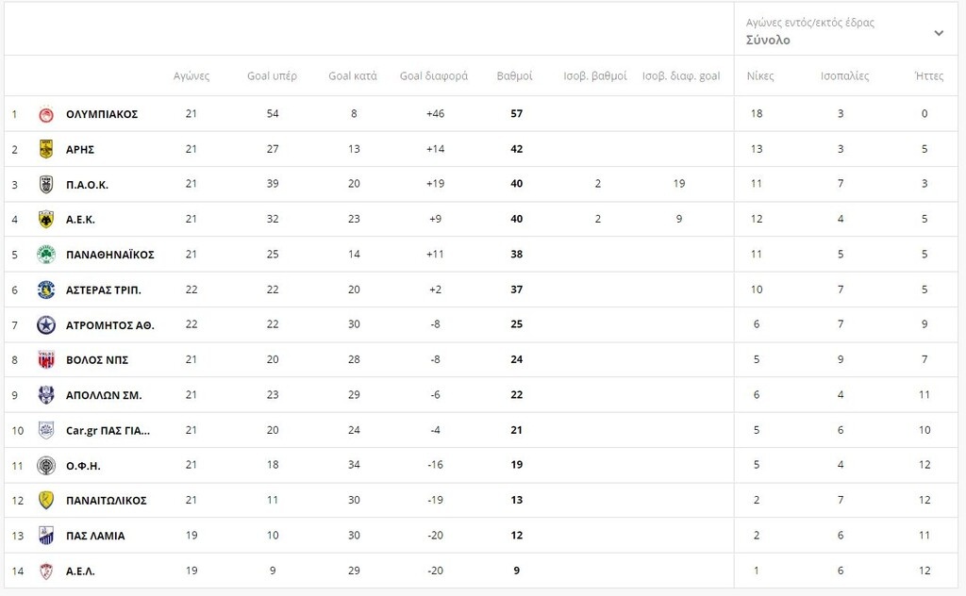966x596 pixels.
Task: Click the Volos NPS club crest
Action: (46, 360)
